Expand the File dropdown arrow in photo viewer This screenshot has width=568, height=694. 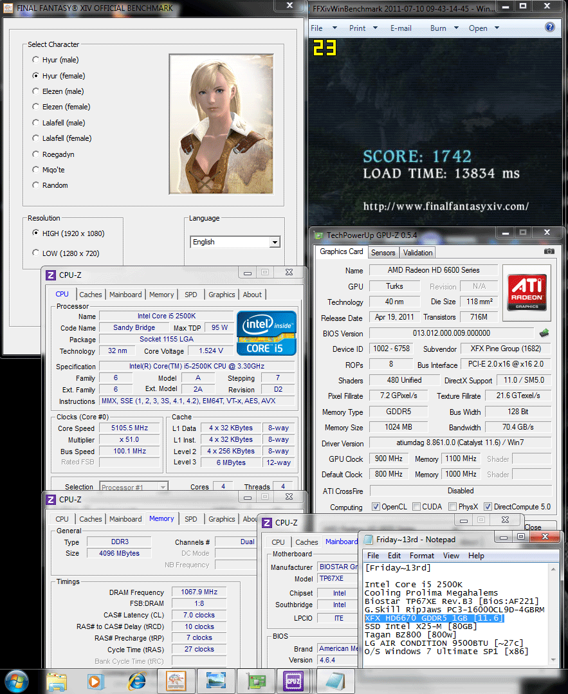pyautogui.click(x=334, y=28)
